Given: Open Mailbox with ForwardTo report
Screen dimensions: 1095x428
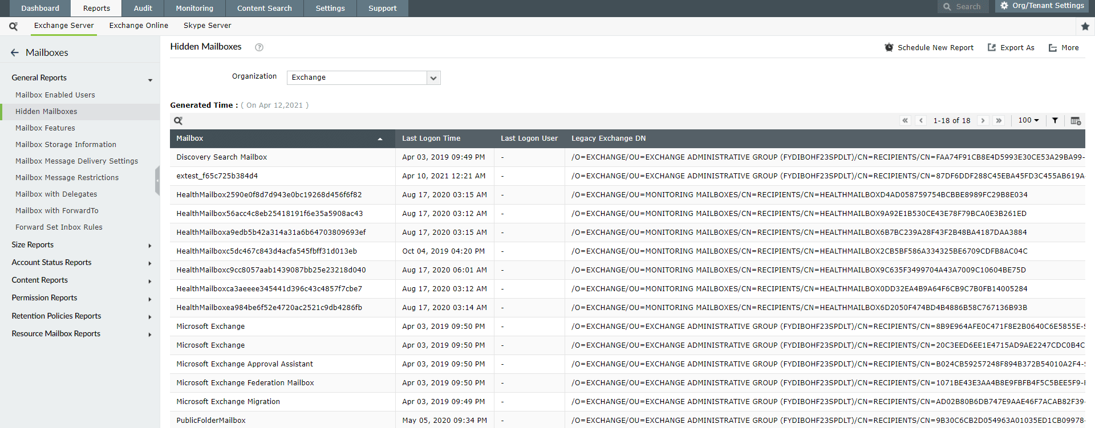Looking at the screenshot, I should point(56,211).
